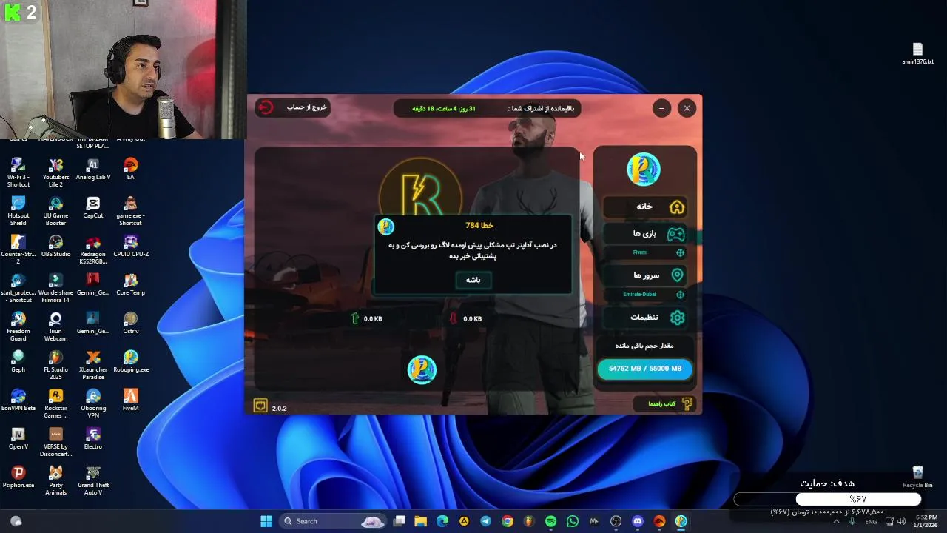The image size is (947, 533).
Task: Open CapCut desktop icon
Action: coord(92,207)
